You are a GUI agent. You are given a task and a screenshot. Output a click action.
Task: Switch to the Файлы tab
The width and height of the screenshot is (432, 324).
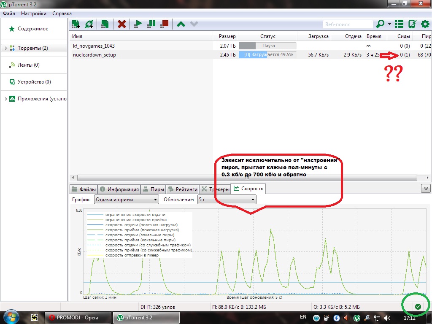point(84,189)
